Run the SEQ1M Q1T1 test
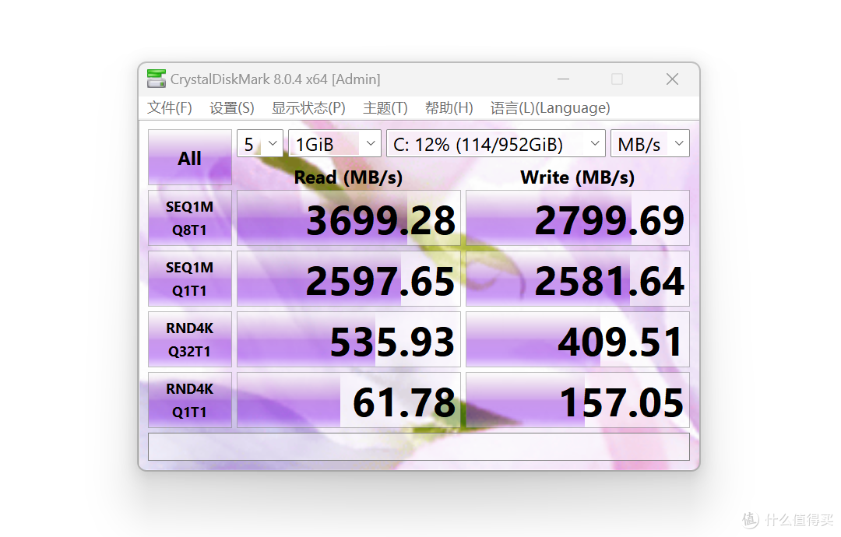Screen dimensions: 841x537 coord(190,279)
